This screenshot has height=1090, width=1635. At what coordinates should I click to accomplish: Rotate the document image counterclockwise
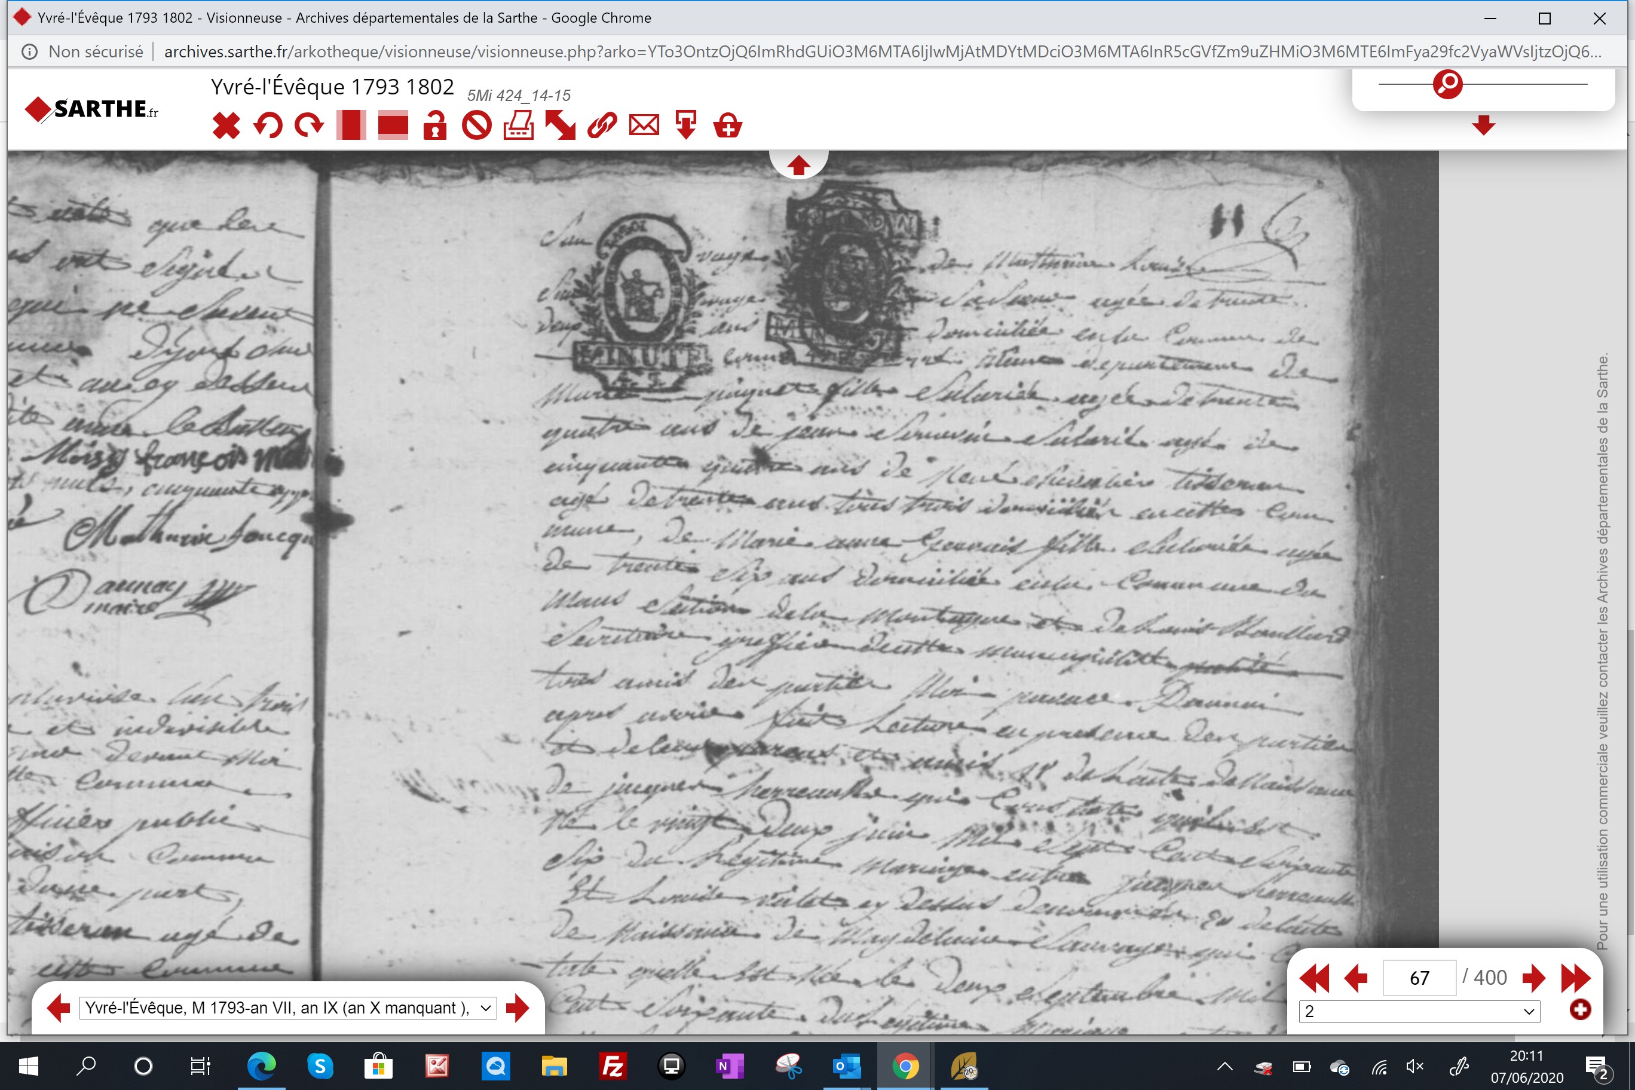[268, 126]
